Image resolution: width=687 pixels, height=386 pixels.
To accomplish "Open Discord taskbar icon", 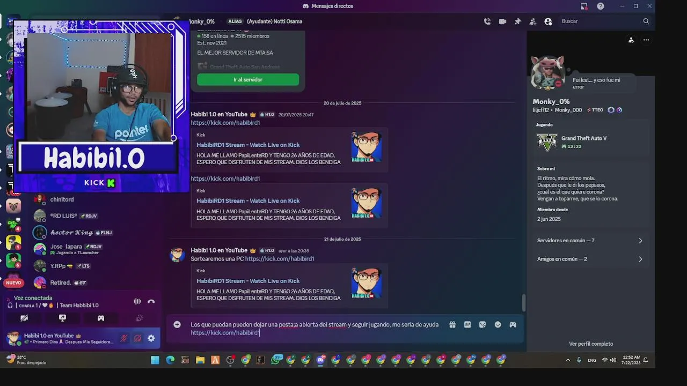I will (320, 360).
